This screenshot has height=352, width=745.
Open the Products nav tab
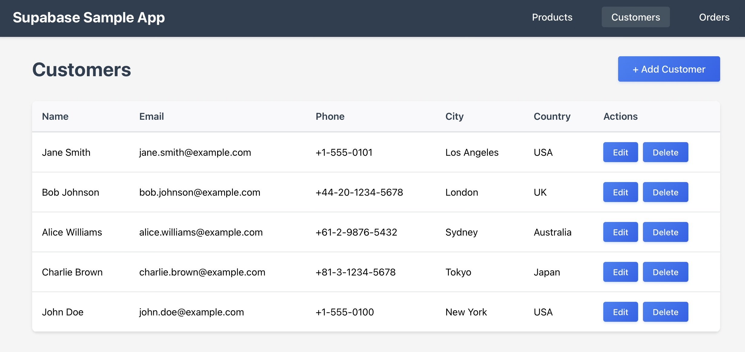pyautogui.click(x=552, y=17)
